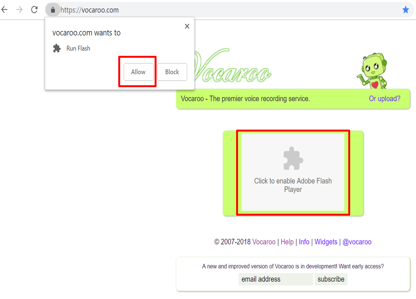This screenshot has width=416, height=299.
Task: Block Flash on vocaroo.com
Action: (172, 72)
